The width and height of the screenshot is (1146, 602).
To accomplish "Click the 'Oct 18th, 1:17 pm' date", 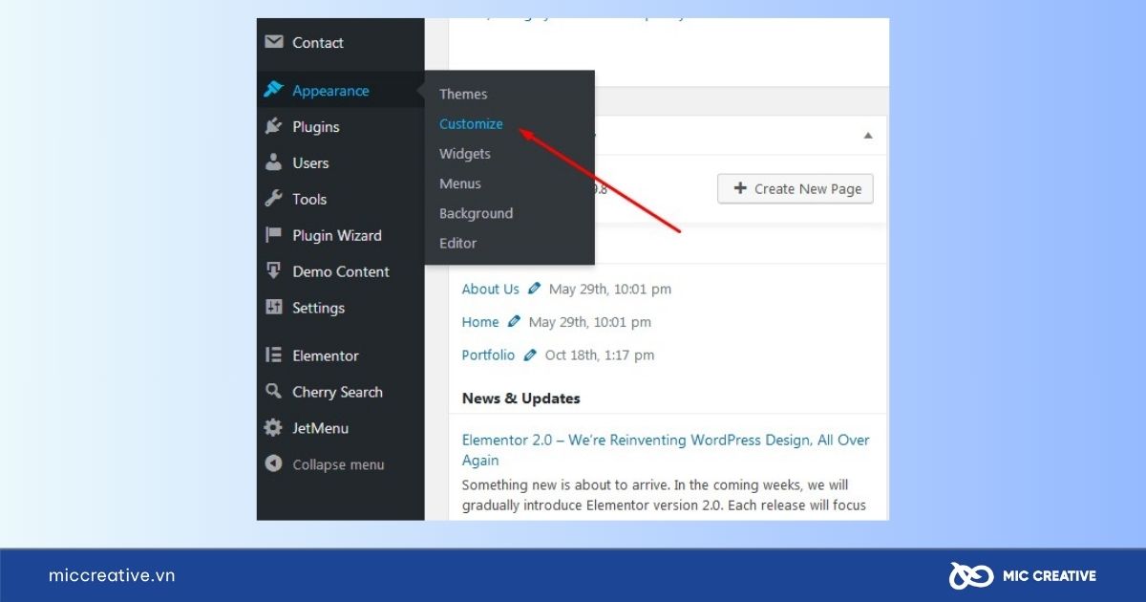I will [600, 355].
